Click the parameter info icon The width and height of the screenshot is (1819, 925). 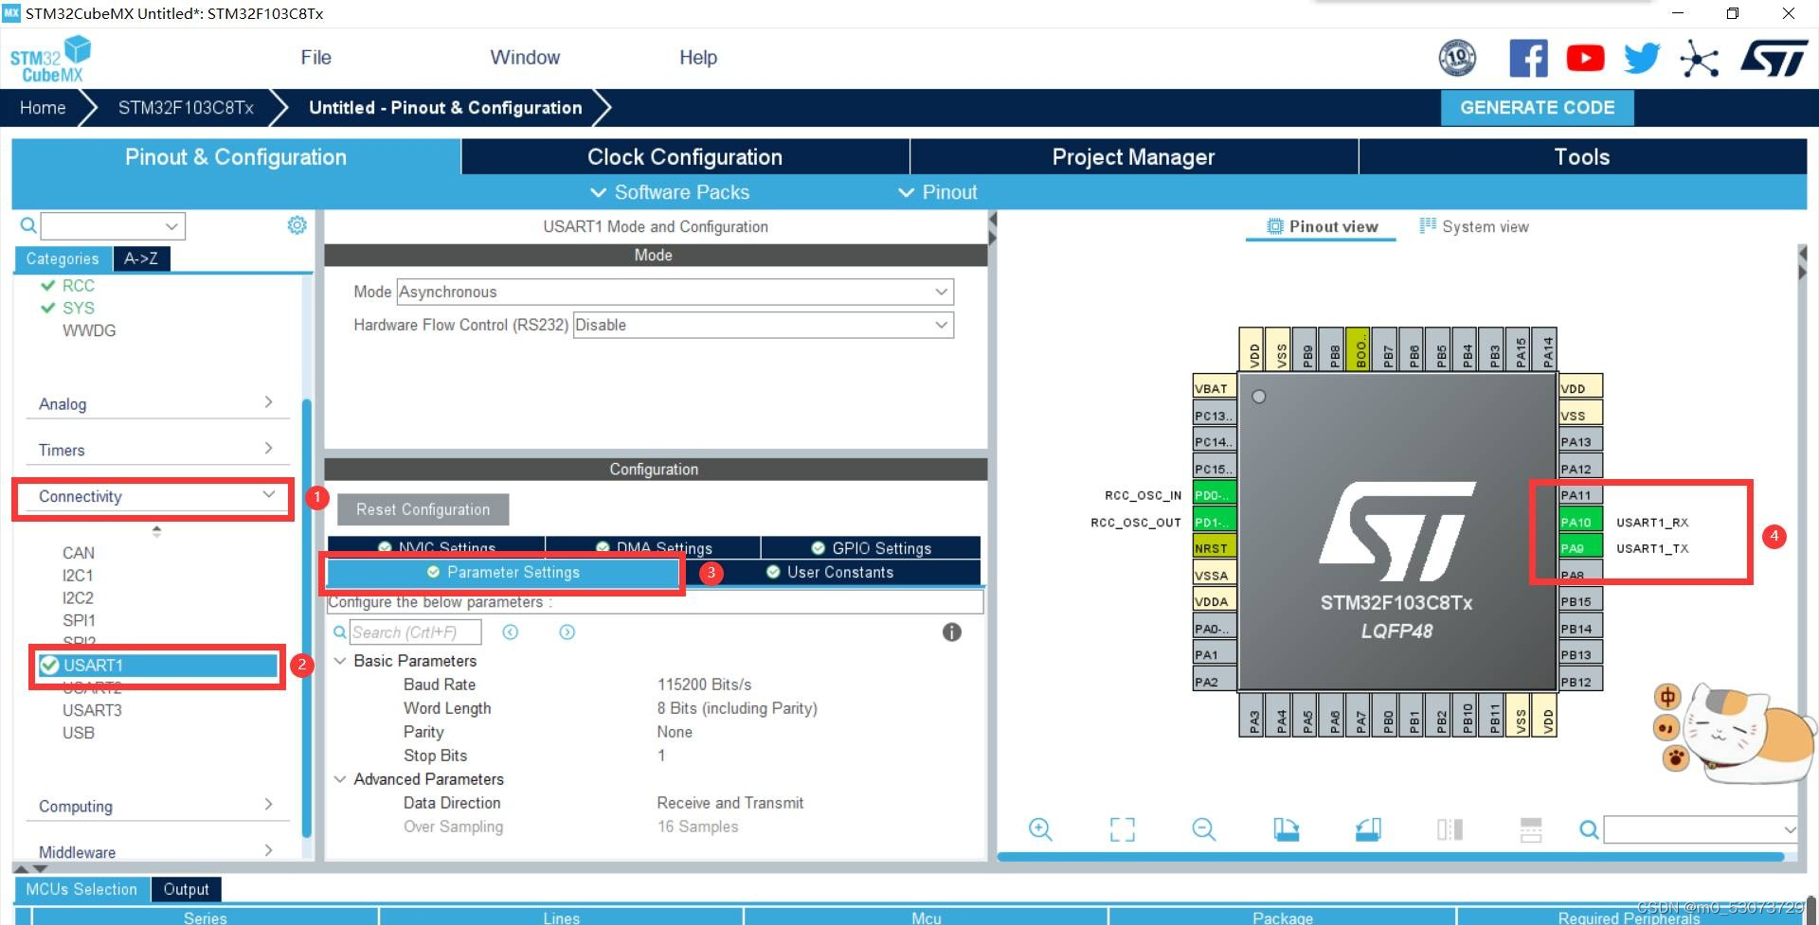coord(952,632)
